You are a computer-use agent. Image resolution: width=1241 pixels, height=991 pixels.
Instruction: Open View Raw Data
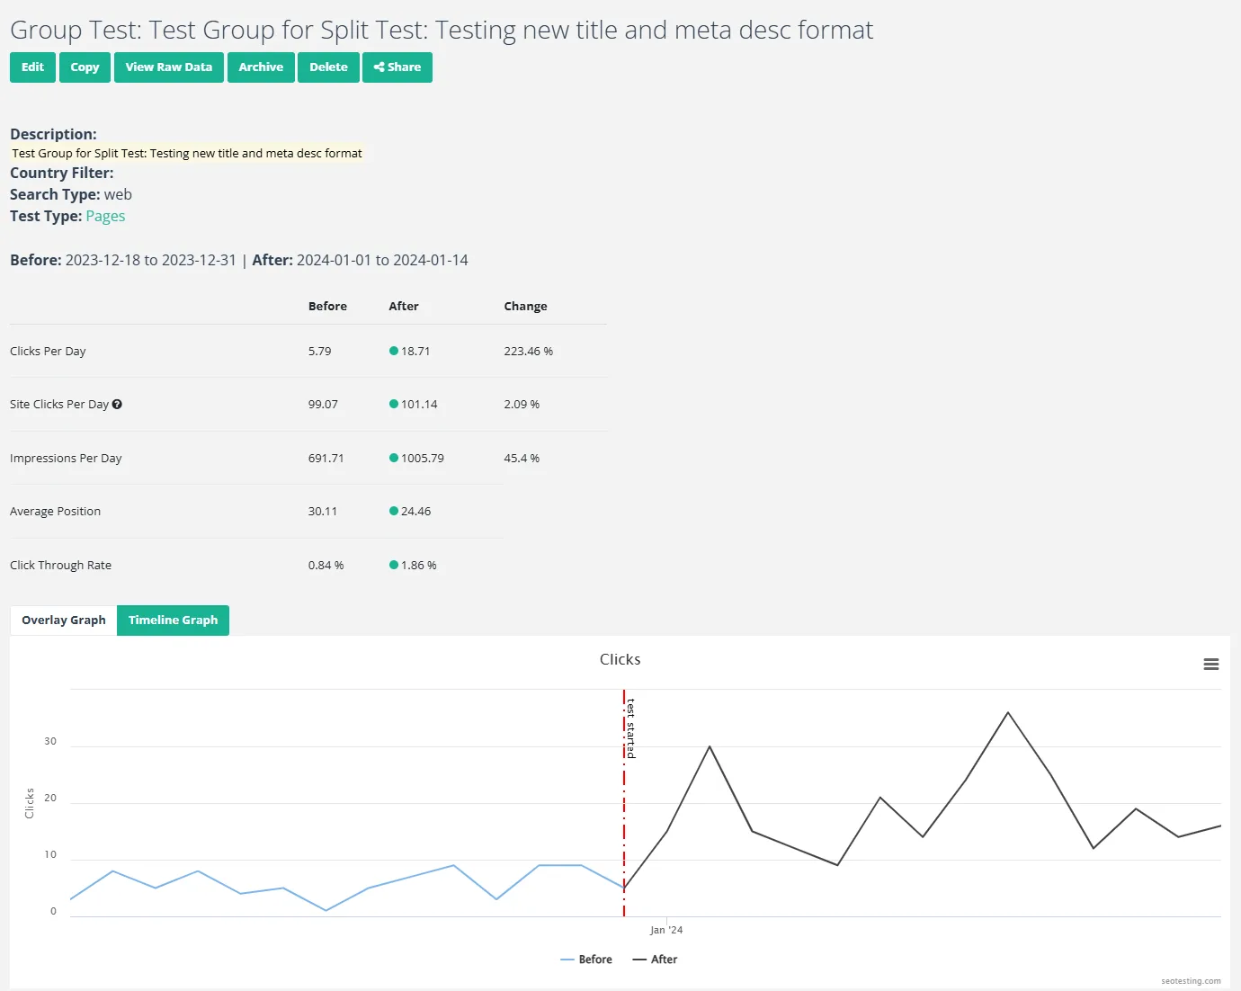(168, 67)
